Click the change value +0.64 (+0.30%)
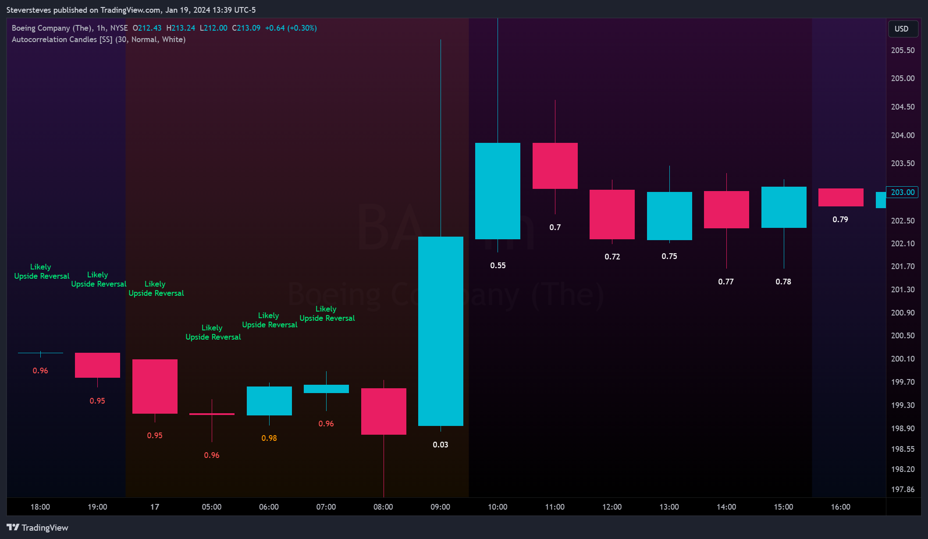This screenshot has height=539, width=928. tap(291, 28)
